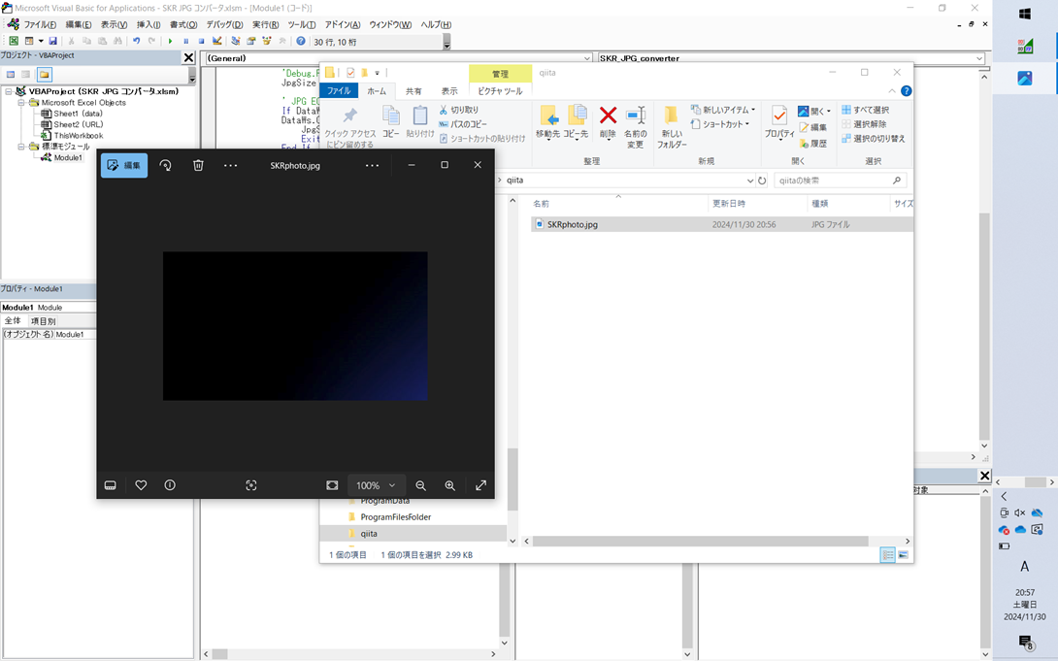Viewport: 1058px width, 661px height.
Task: Open the 移動先 move-to dropdown
Action: click(547, 122)
